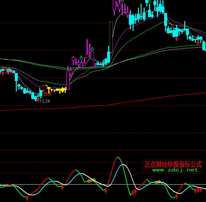Select the red 短线 label below the red candle
The height and width of the screenshot is (202, 206).
pyautogui.click(x=47, y=94)
